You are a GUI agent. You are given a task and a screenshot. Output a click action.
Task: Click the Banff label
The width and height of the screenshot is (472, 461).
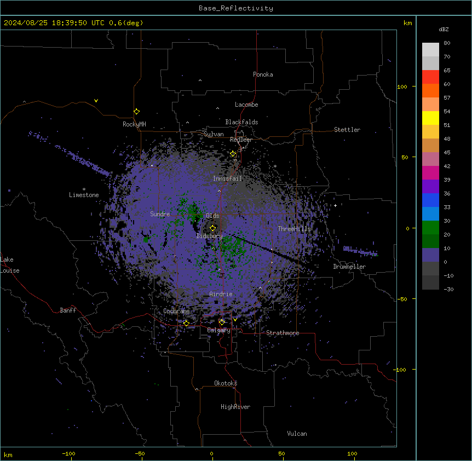click(x=68, y=310)
